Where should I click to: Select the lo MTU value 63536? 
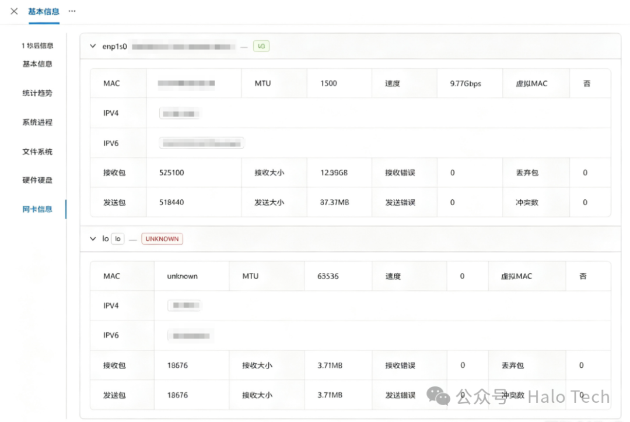(x=328, y=276)
